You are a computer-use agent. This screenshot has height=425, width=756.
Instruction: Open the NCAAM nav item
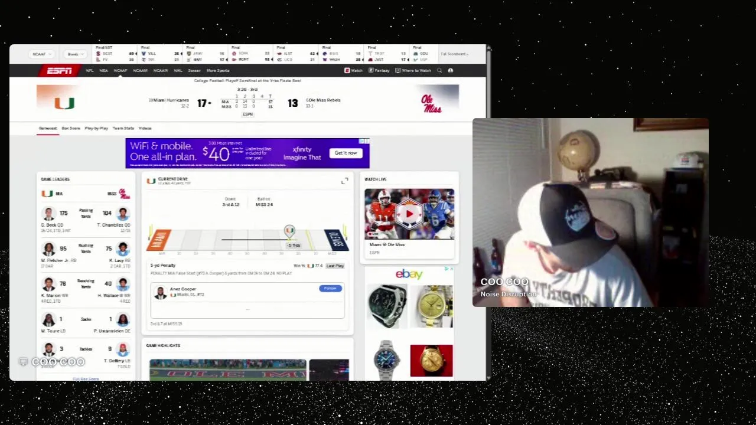point(141,71)
